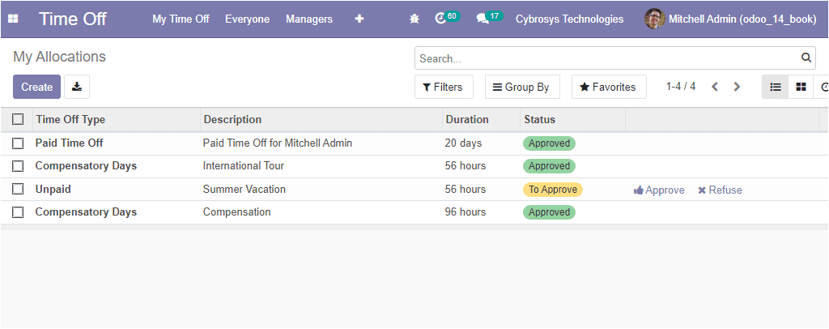Click the Create button

click(37, 87)
